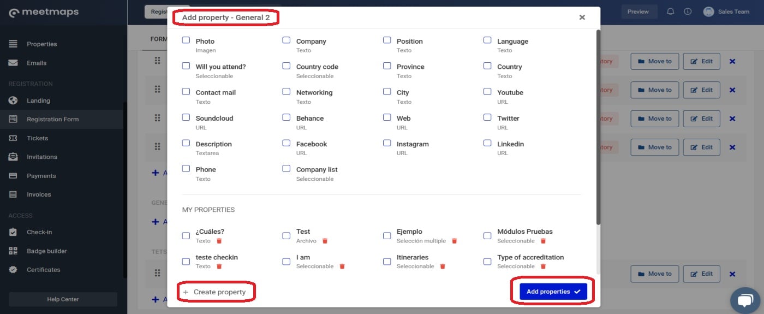Check the Language property checkbox

click(487, 40)
